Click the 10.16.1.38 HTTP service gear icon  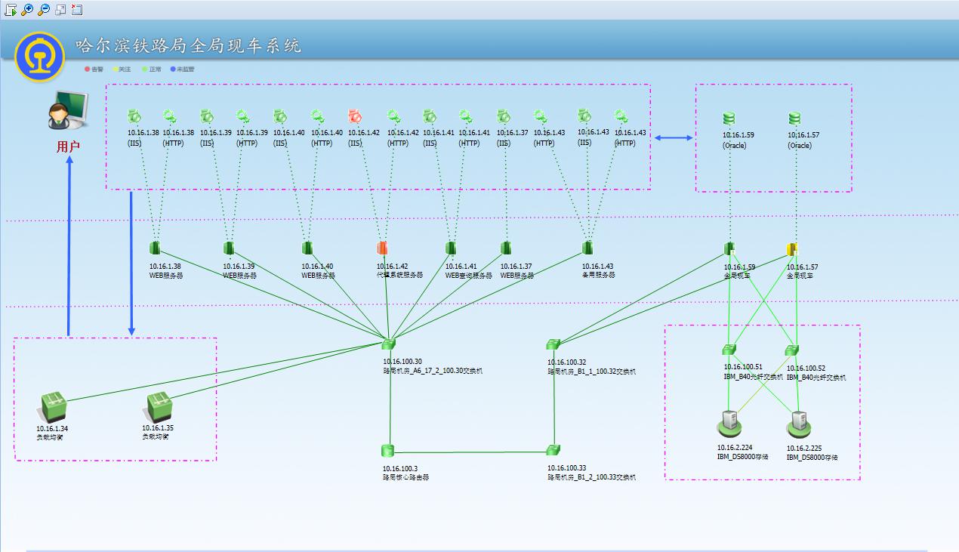[x=170, y=116]
